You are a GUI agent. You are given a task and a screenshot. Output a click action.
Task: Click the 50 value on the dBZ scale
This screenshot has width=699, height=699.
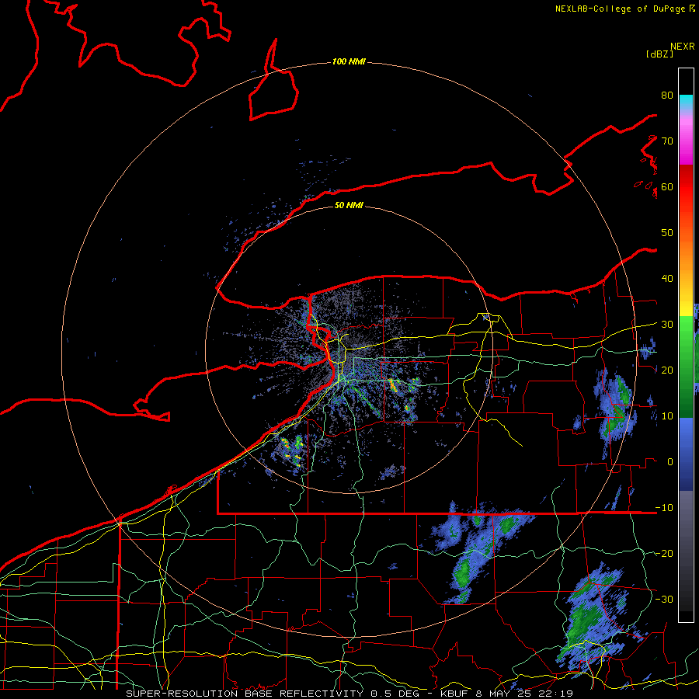(x=667, y=233)
